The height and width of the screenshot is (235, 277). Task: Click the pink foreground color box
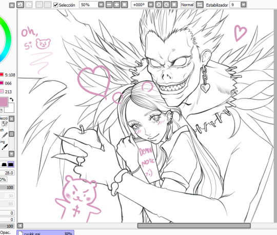4,102
